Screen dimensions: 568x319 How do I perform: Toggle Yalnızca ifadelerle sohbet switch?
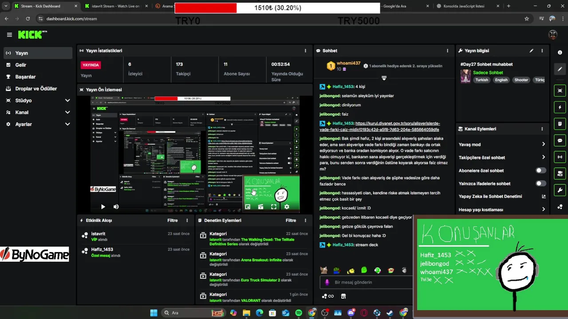[x=540, y=183]
